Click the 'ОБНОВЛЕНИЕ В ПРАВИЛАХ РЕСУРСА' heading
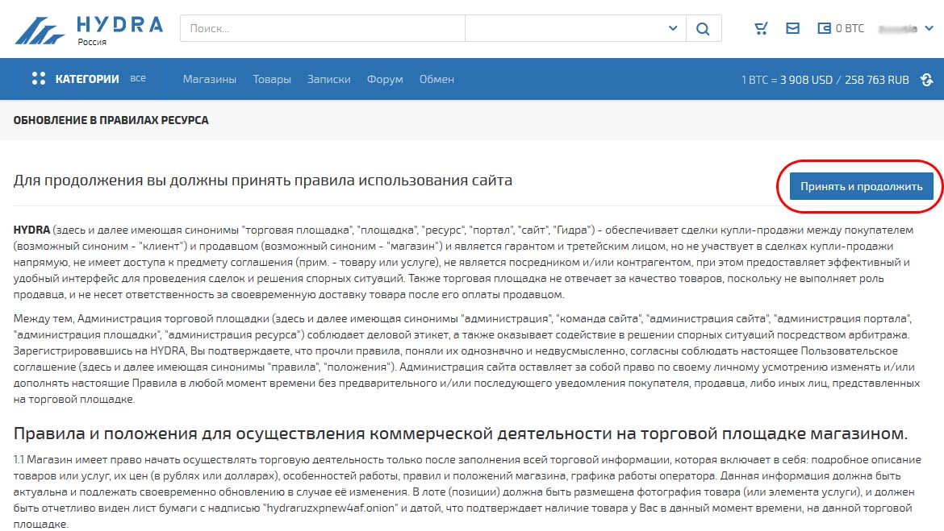This screenshot has width=944, height=531. point(111,120)
